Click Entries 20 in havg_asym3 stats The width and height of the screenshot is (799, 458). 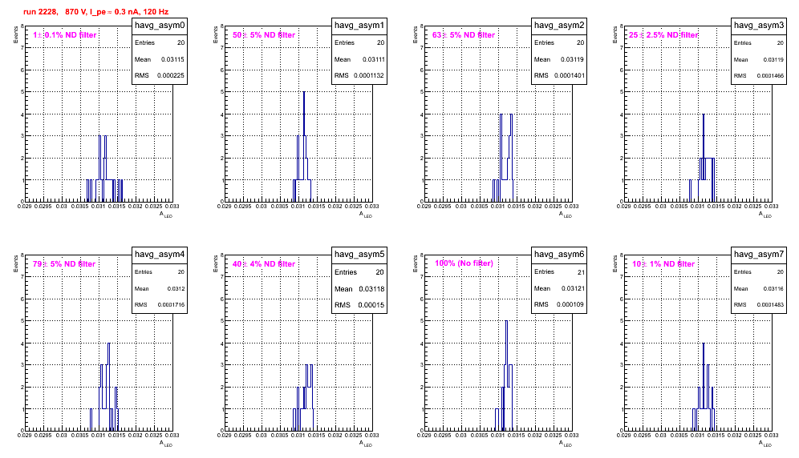[x=759, y=43]
